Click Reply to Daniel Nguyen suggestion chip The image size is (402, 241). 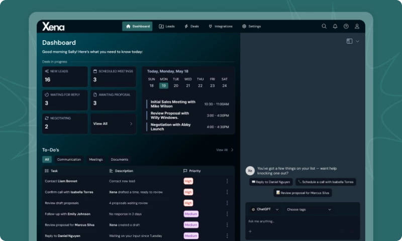pos(271,182)
